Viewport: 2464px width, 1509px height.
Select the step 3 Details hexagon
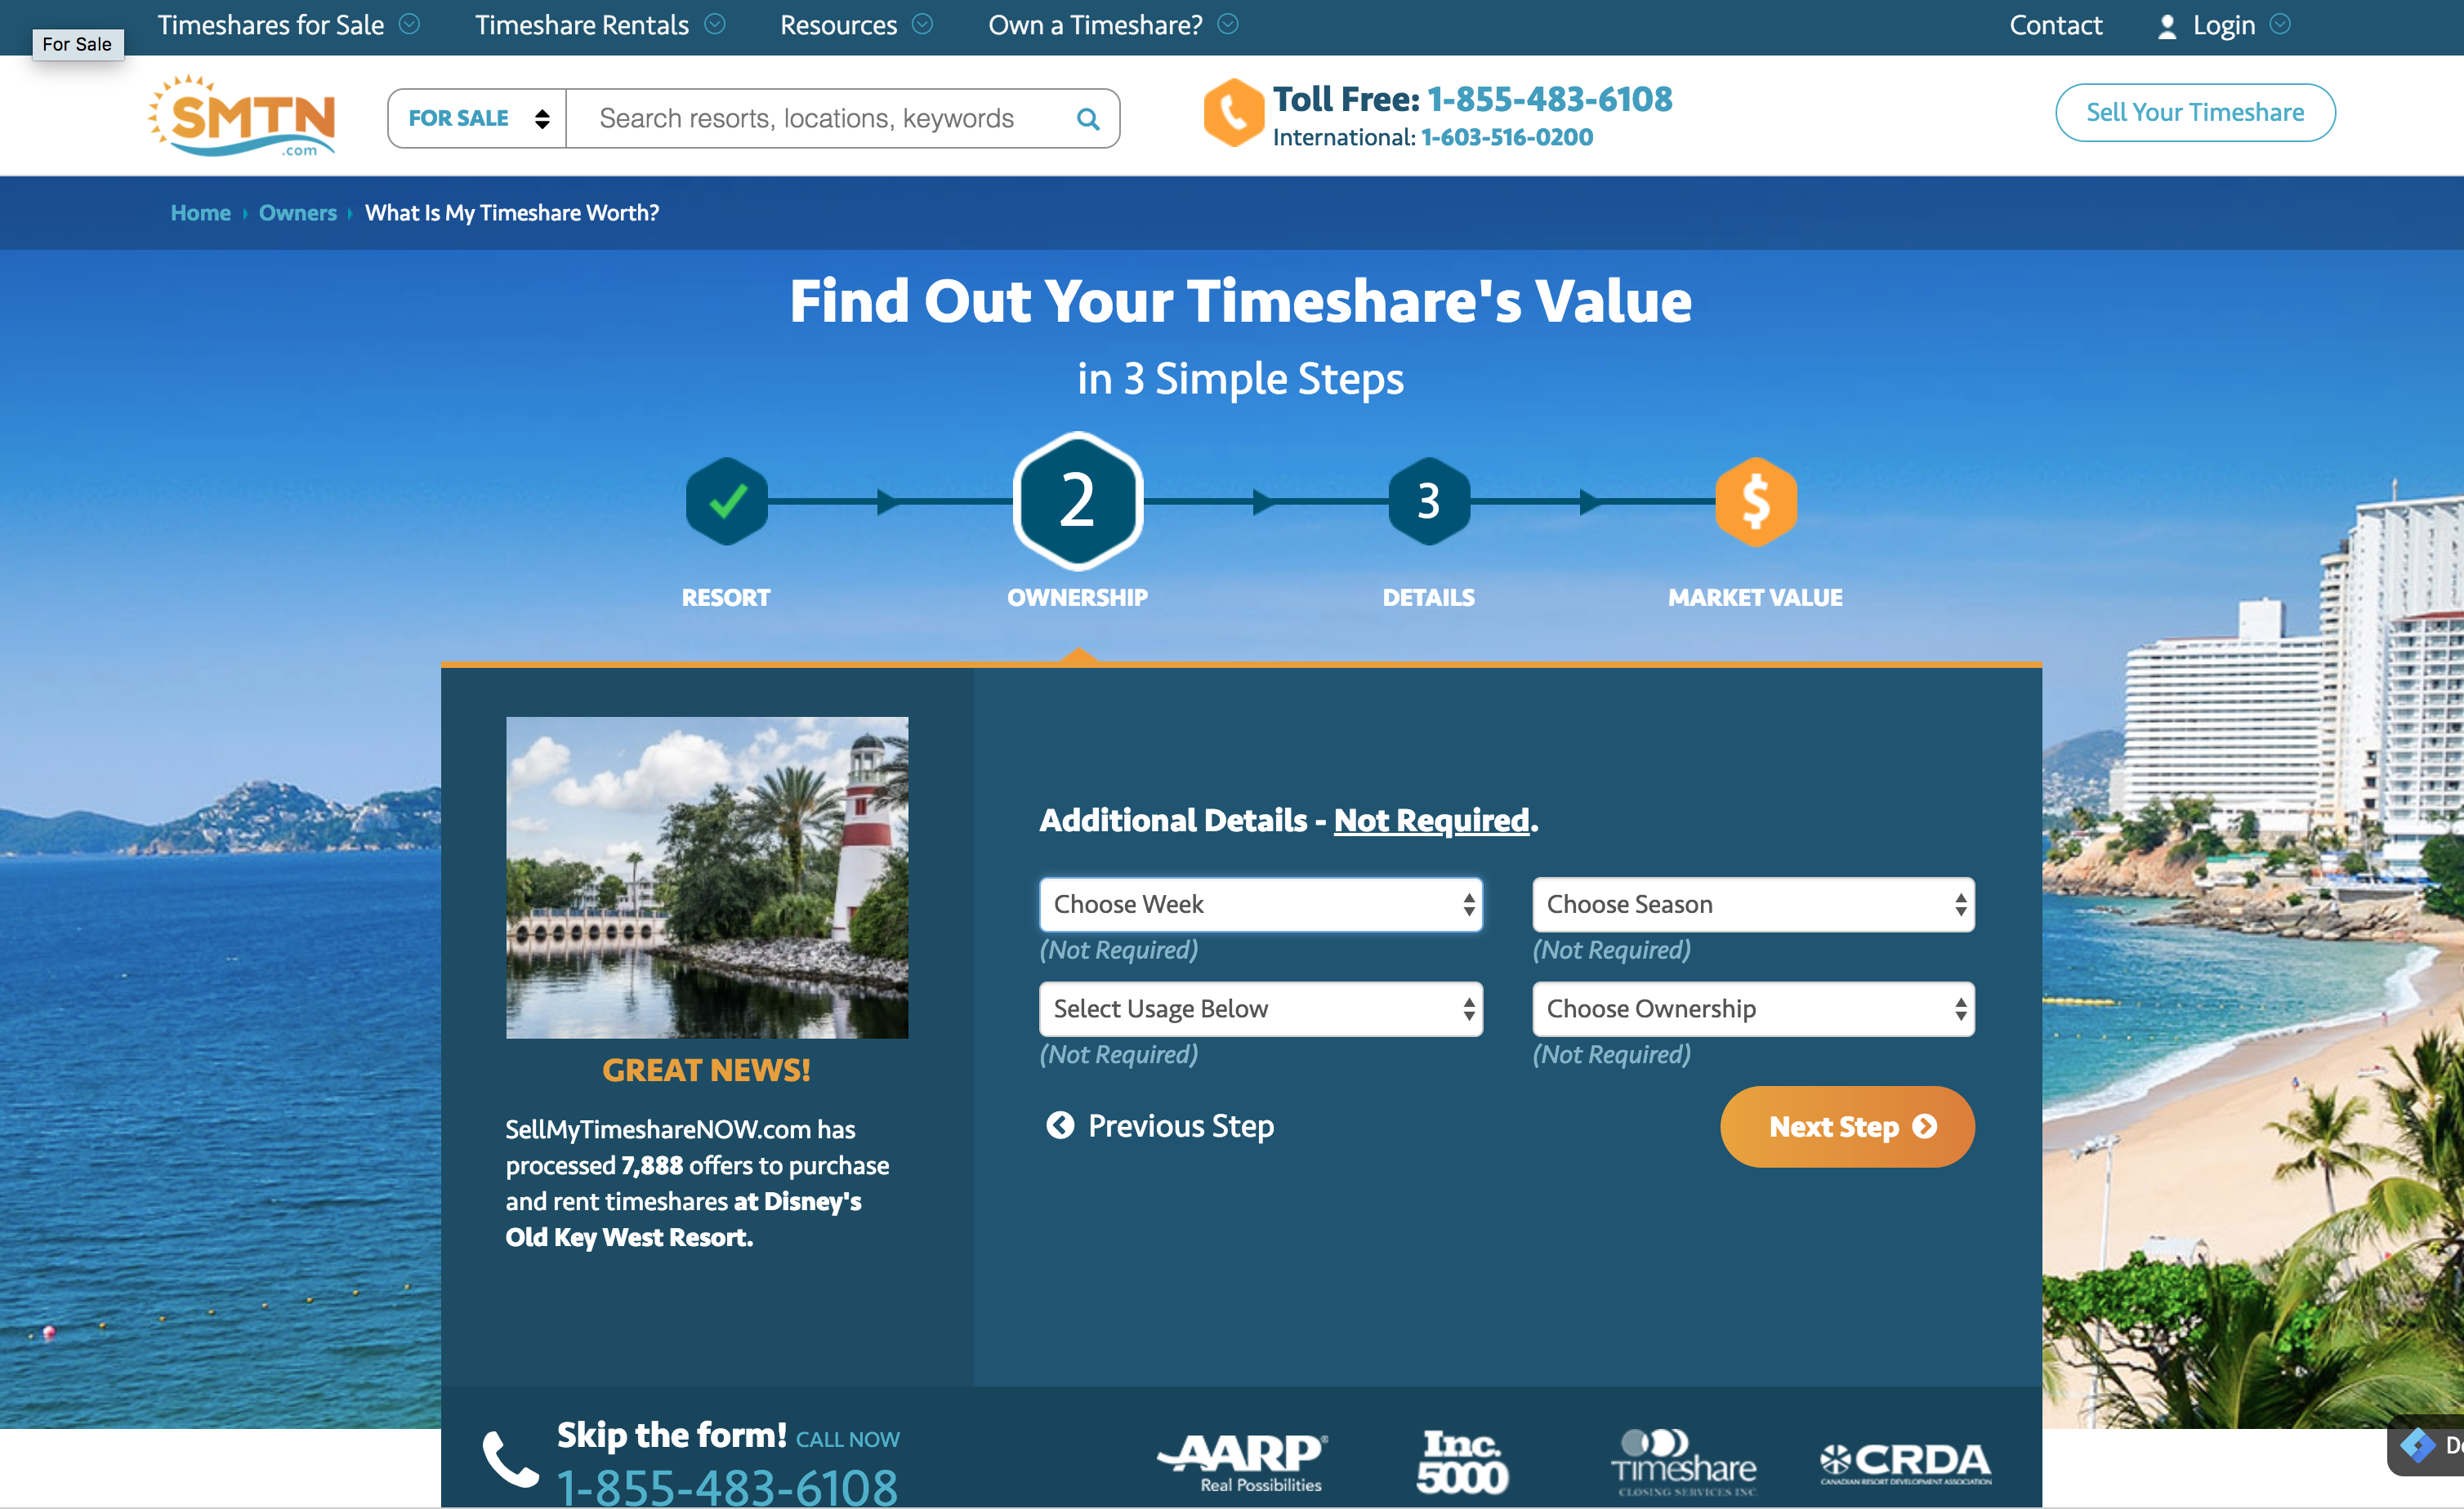[x=1429, y=501]
